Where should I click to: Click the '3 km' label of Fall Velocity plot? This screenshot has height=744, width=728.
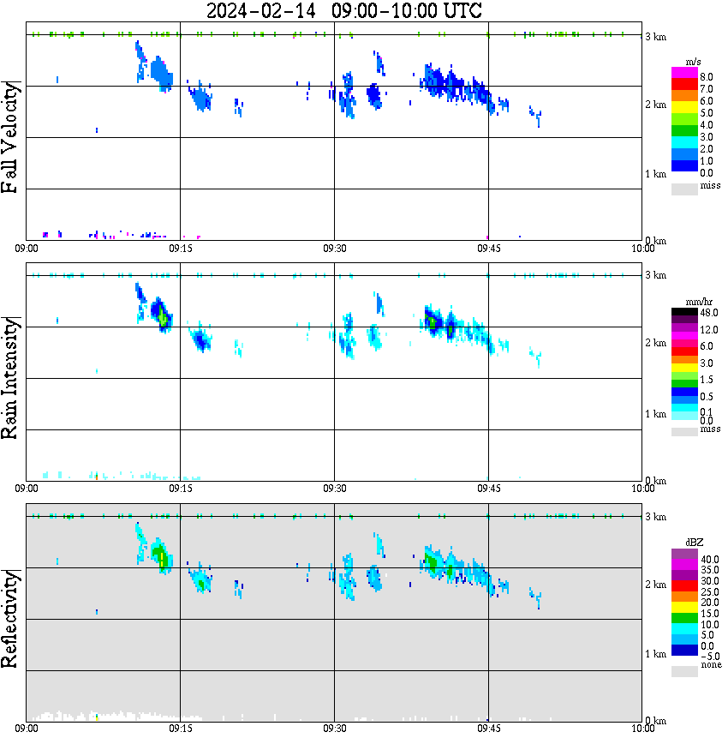656,37
